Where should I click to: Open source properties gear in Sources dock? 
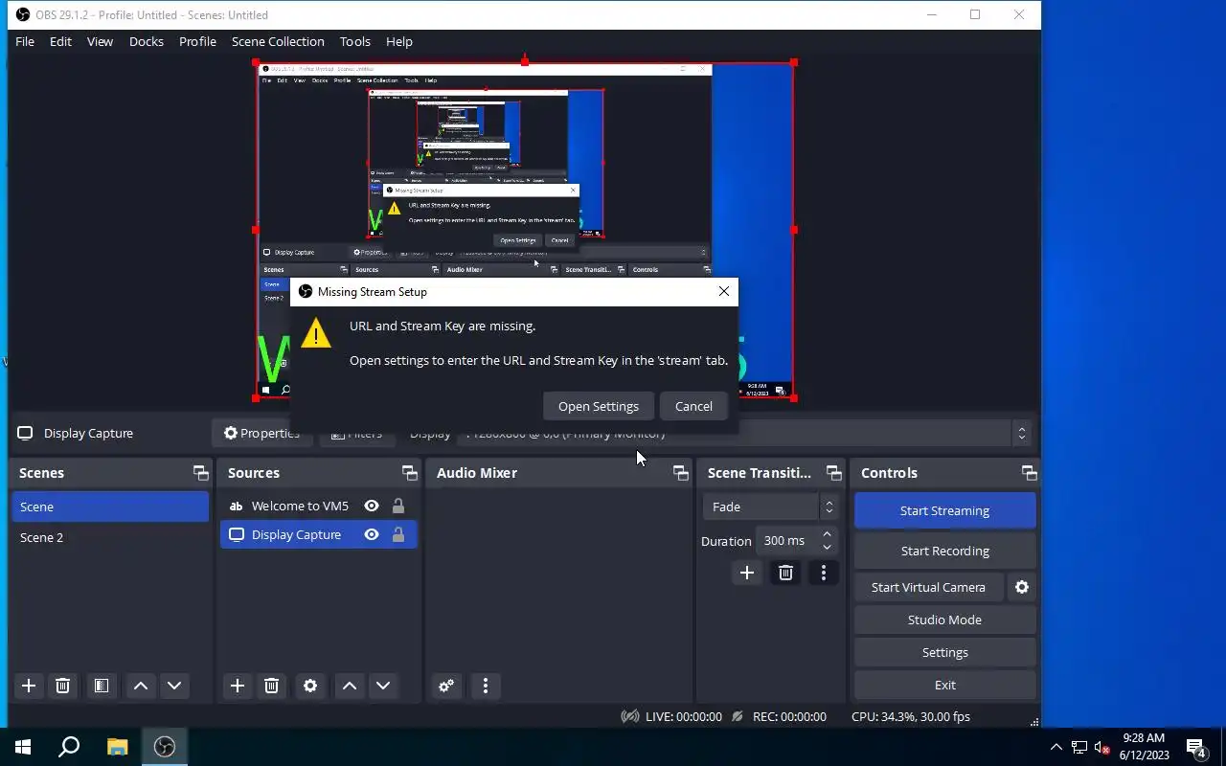[x=310, y=686]
